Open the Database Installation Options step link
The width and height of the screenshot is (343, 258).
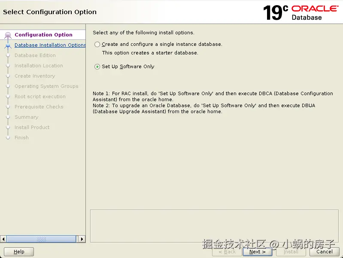pyautogui.click(x=50, y=45)
